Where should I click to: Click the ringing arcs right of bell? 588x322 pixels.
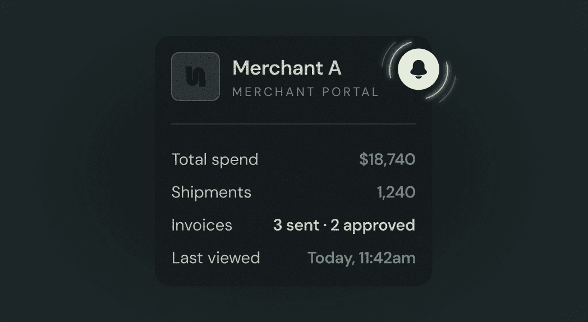coord(443,82)
